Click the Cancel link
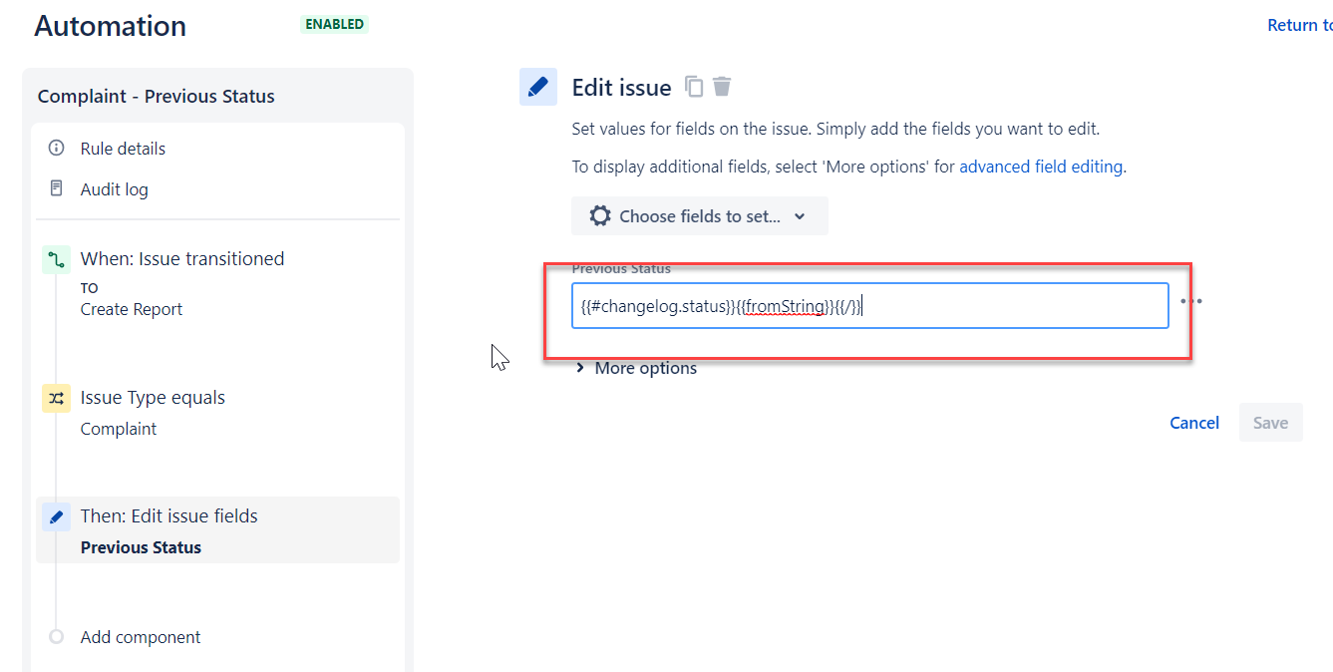 coord(1193,422)
